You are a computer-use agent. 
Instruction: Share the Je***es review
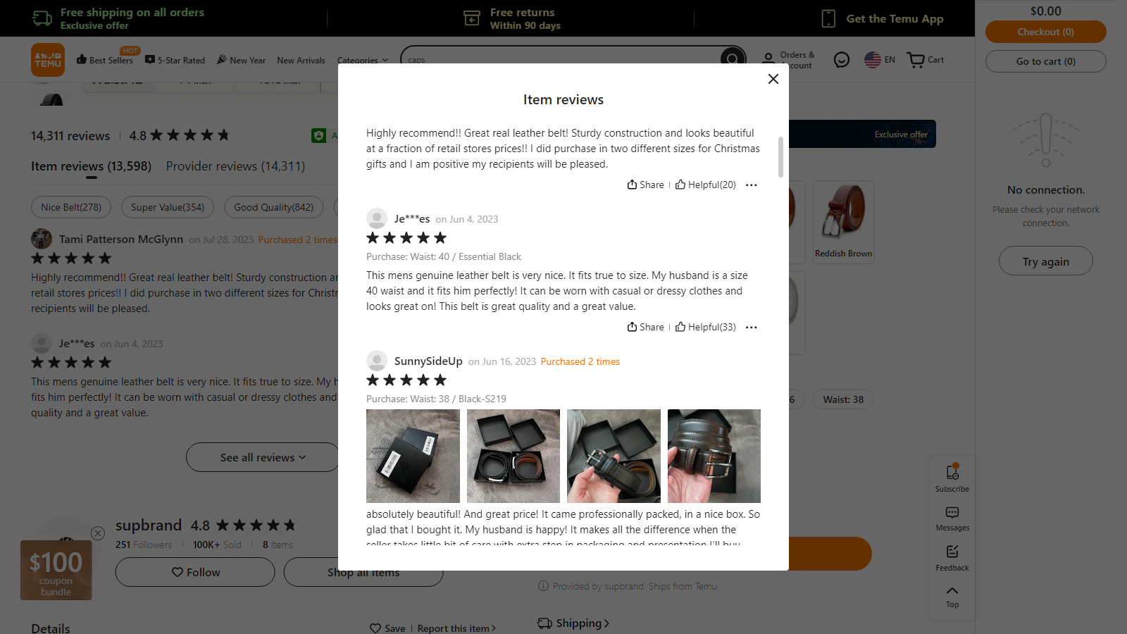tap(646, 327)
